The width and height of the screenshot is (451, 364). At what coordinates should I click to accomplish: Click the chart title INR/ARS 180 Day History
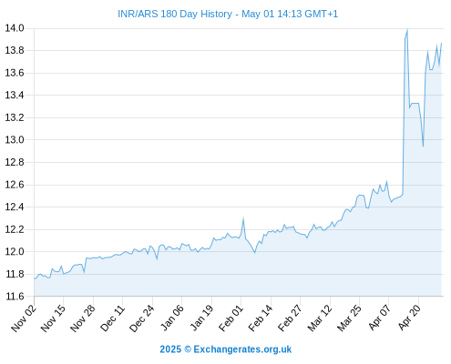[x=175, y=14]
